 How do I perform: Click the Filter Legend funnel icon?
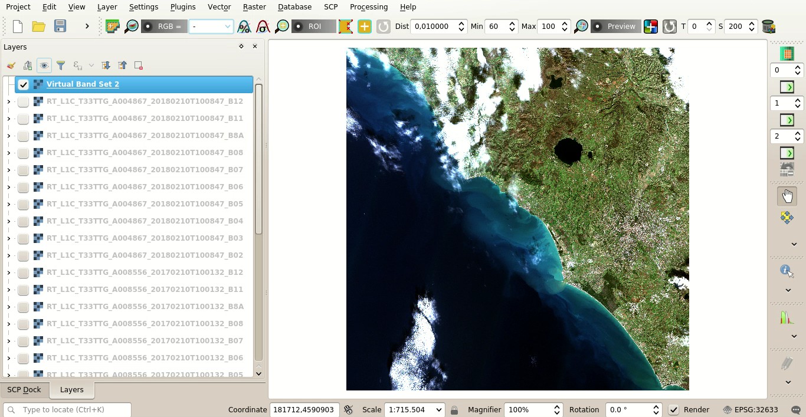pyautogui.click(x=61, y=65)
